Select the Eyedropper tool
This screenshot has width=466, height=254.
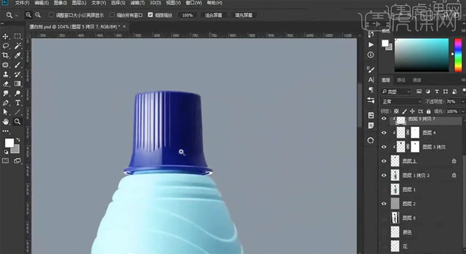pyautogui.click(x=18, y=55)
